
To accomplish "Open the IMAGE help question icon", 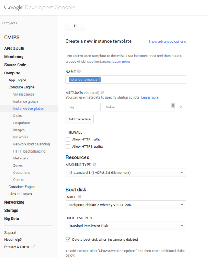I will 80,196.
